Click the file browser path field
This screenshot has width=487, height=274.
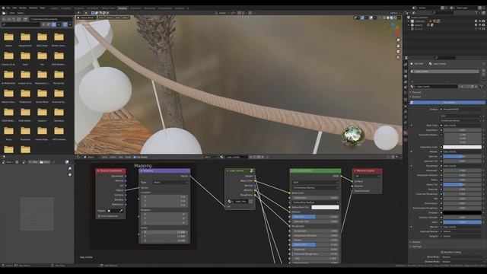coord(51,19)
